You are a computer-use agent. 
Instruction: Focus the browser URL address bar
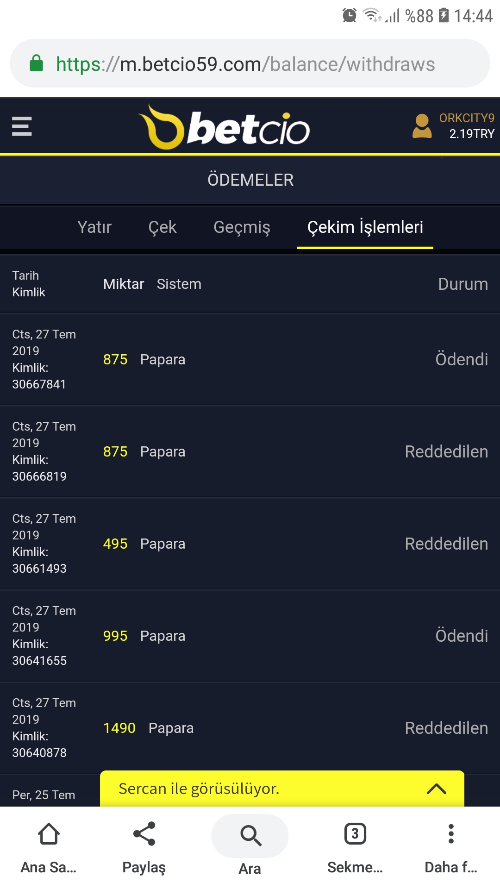(x=250, y=63)
